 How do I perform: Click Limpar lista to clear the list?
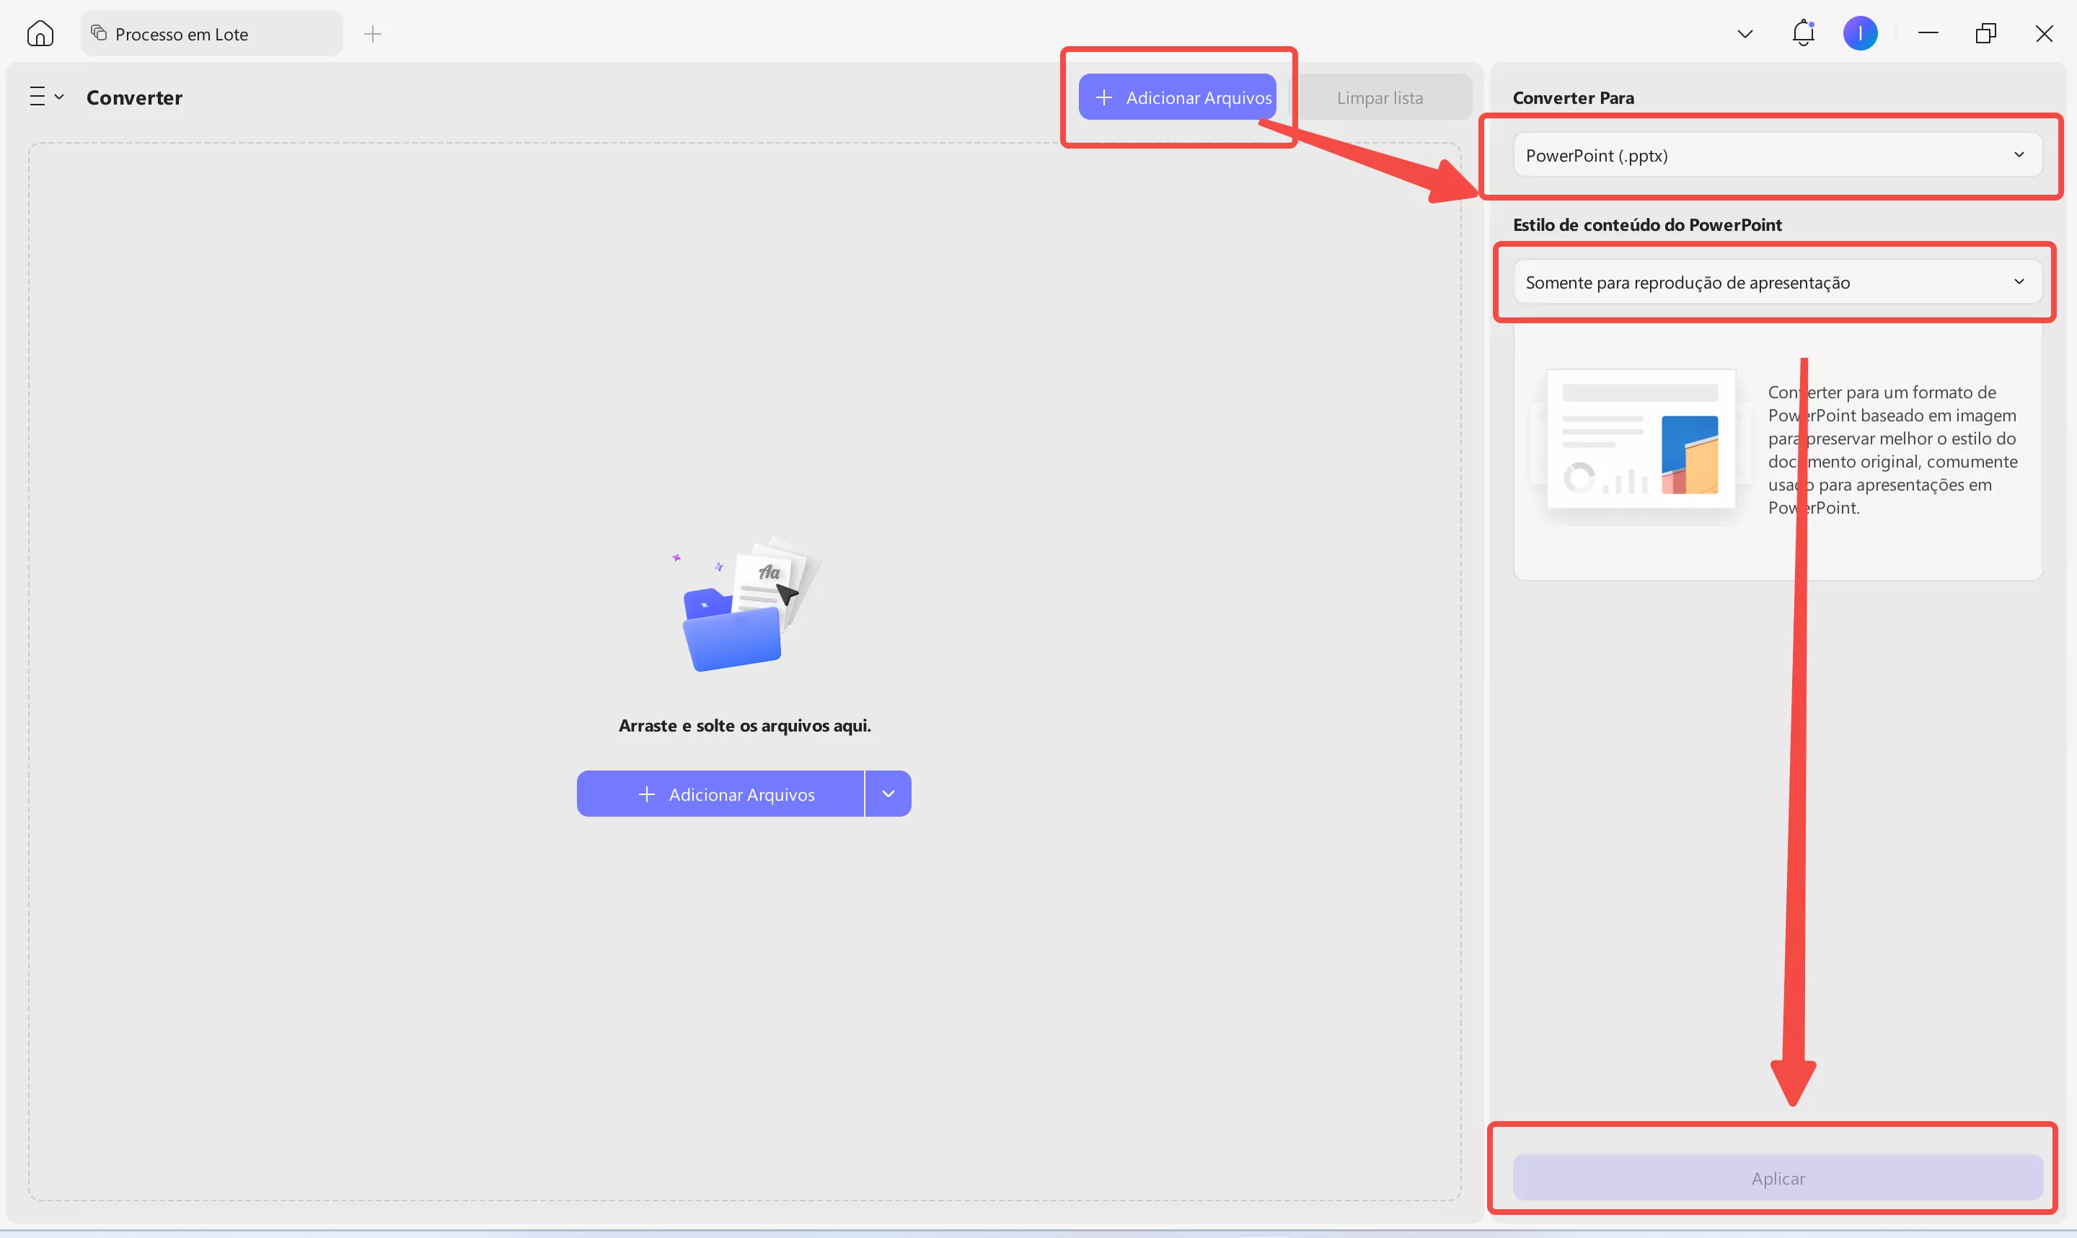coord(1380,97)
